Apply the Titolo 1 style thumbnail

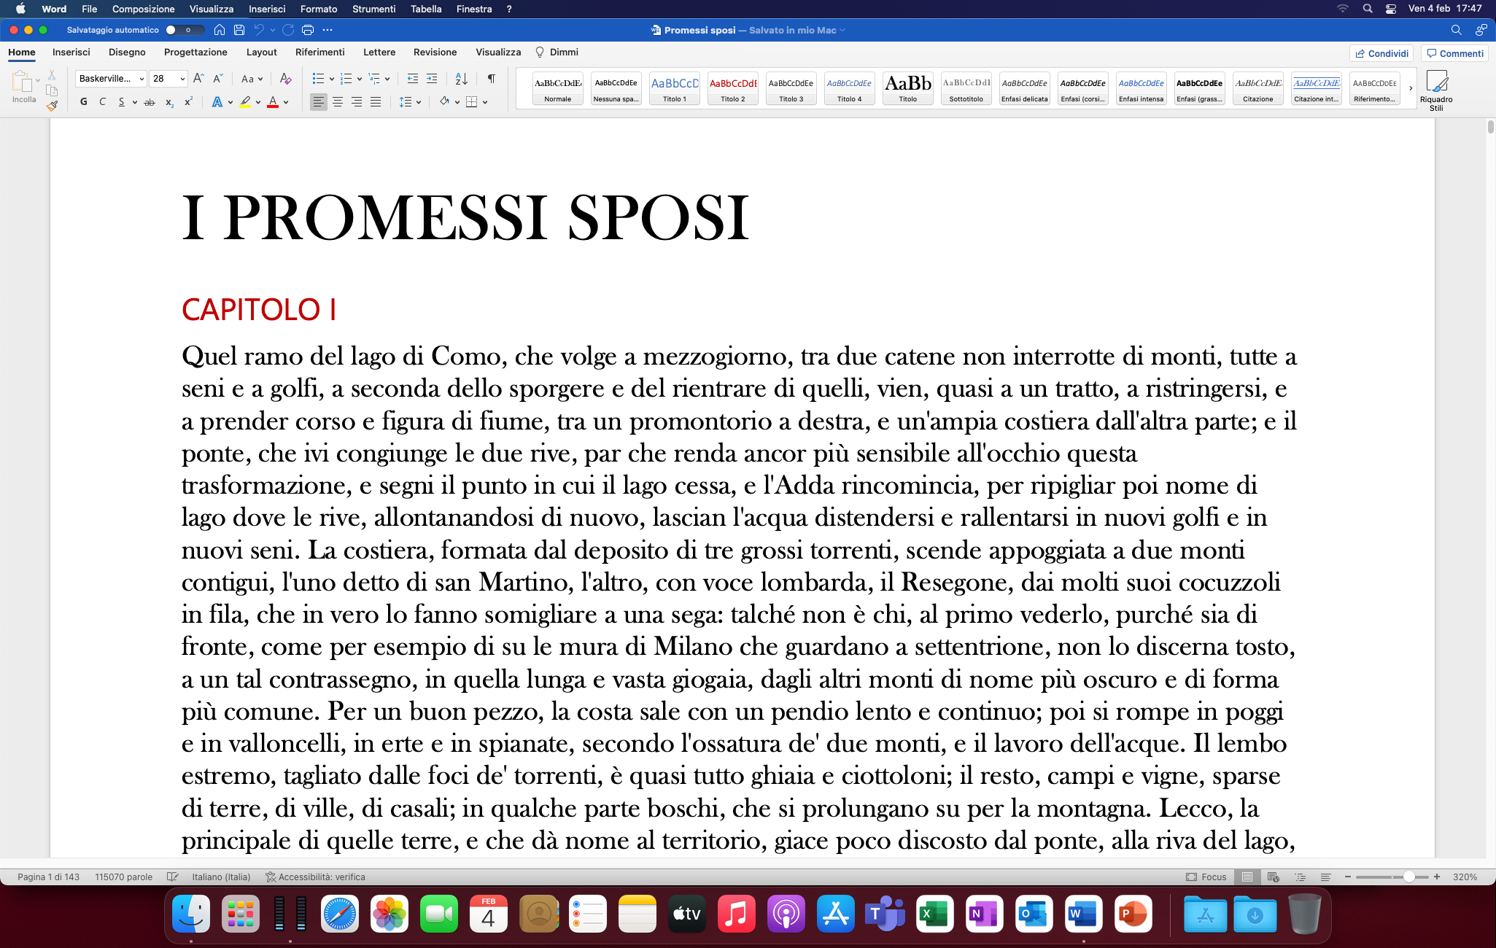[x=674, y=89]
